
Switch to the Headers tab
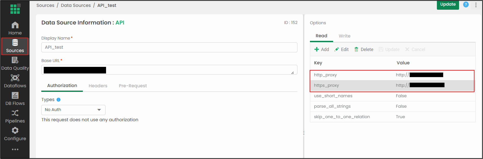click(98, 86)
